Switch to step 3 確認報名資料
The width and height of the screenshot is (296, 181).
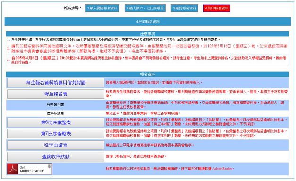click(185, 8)
